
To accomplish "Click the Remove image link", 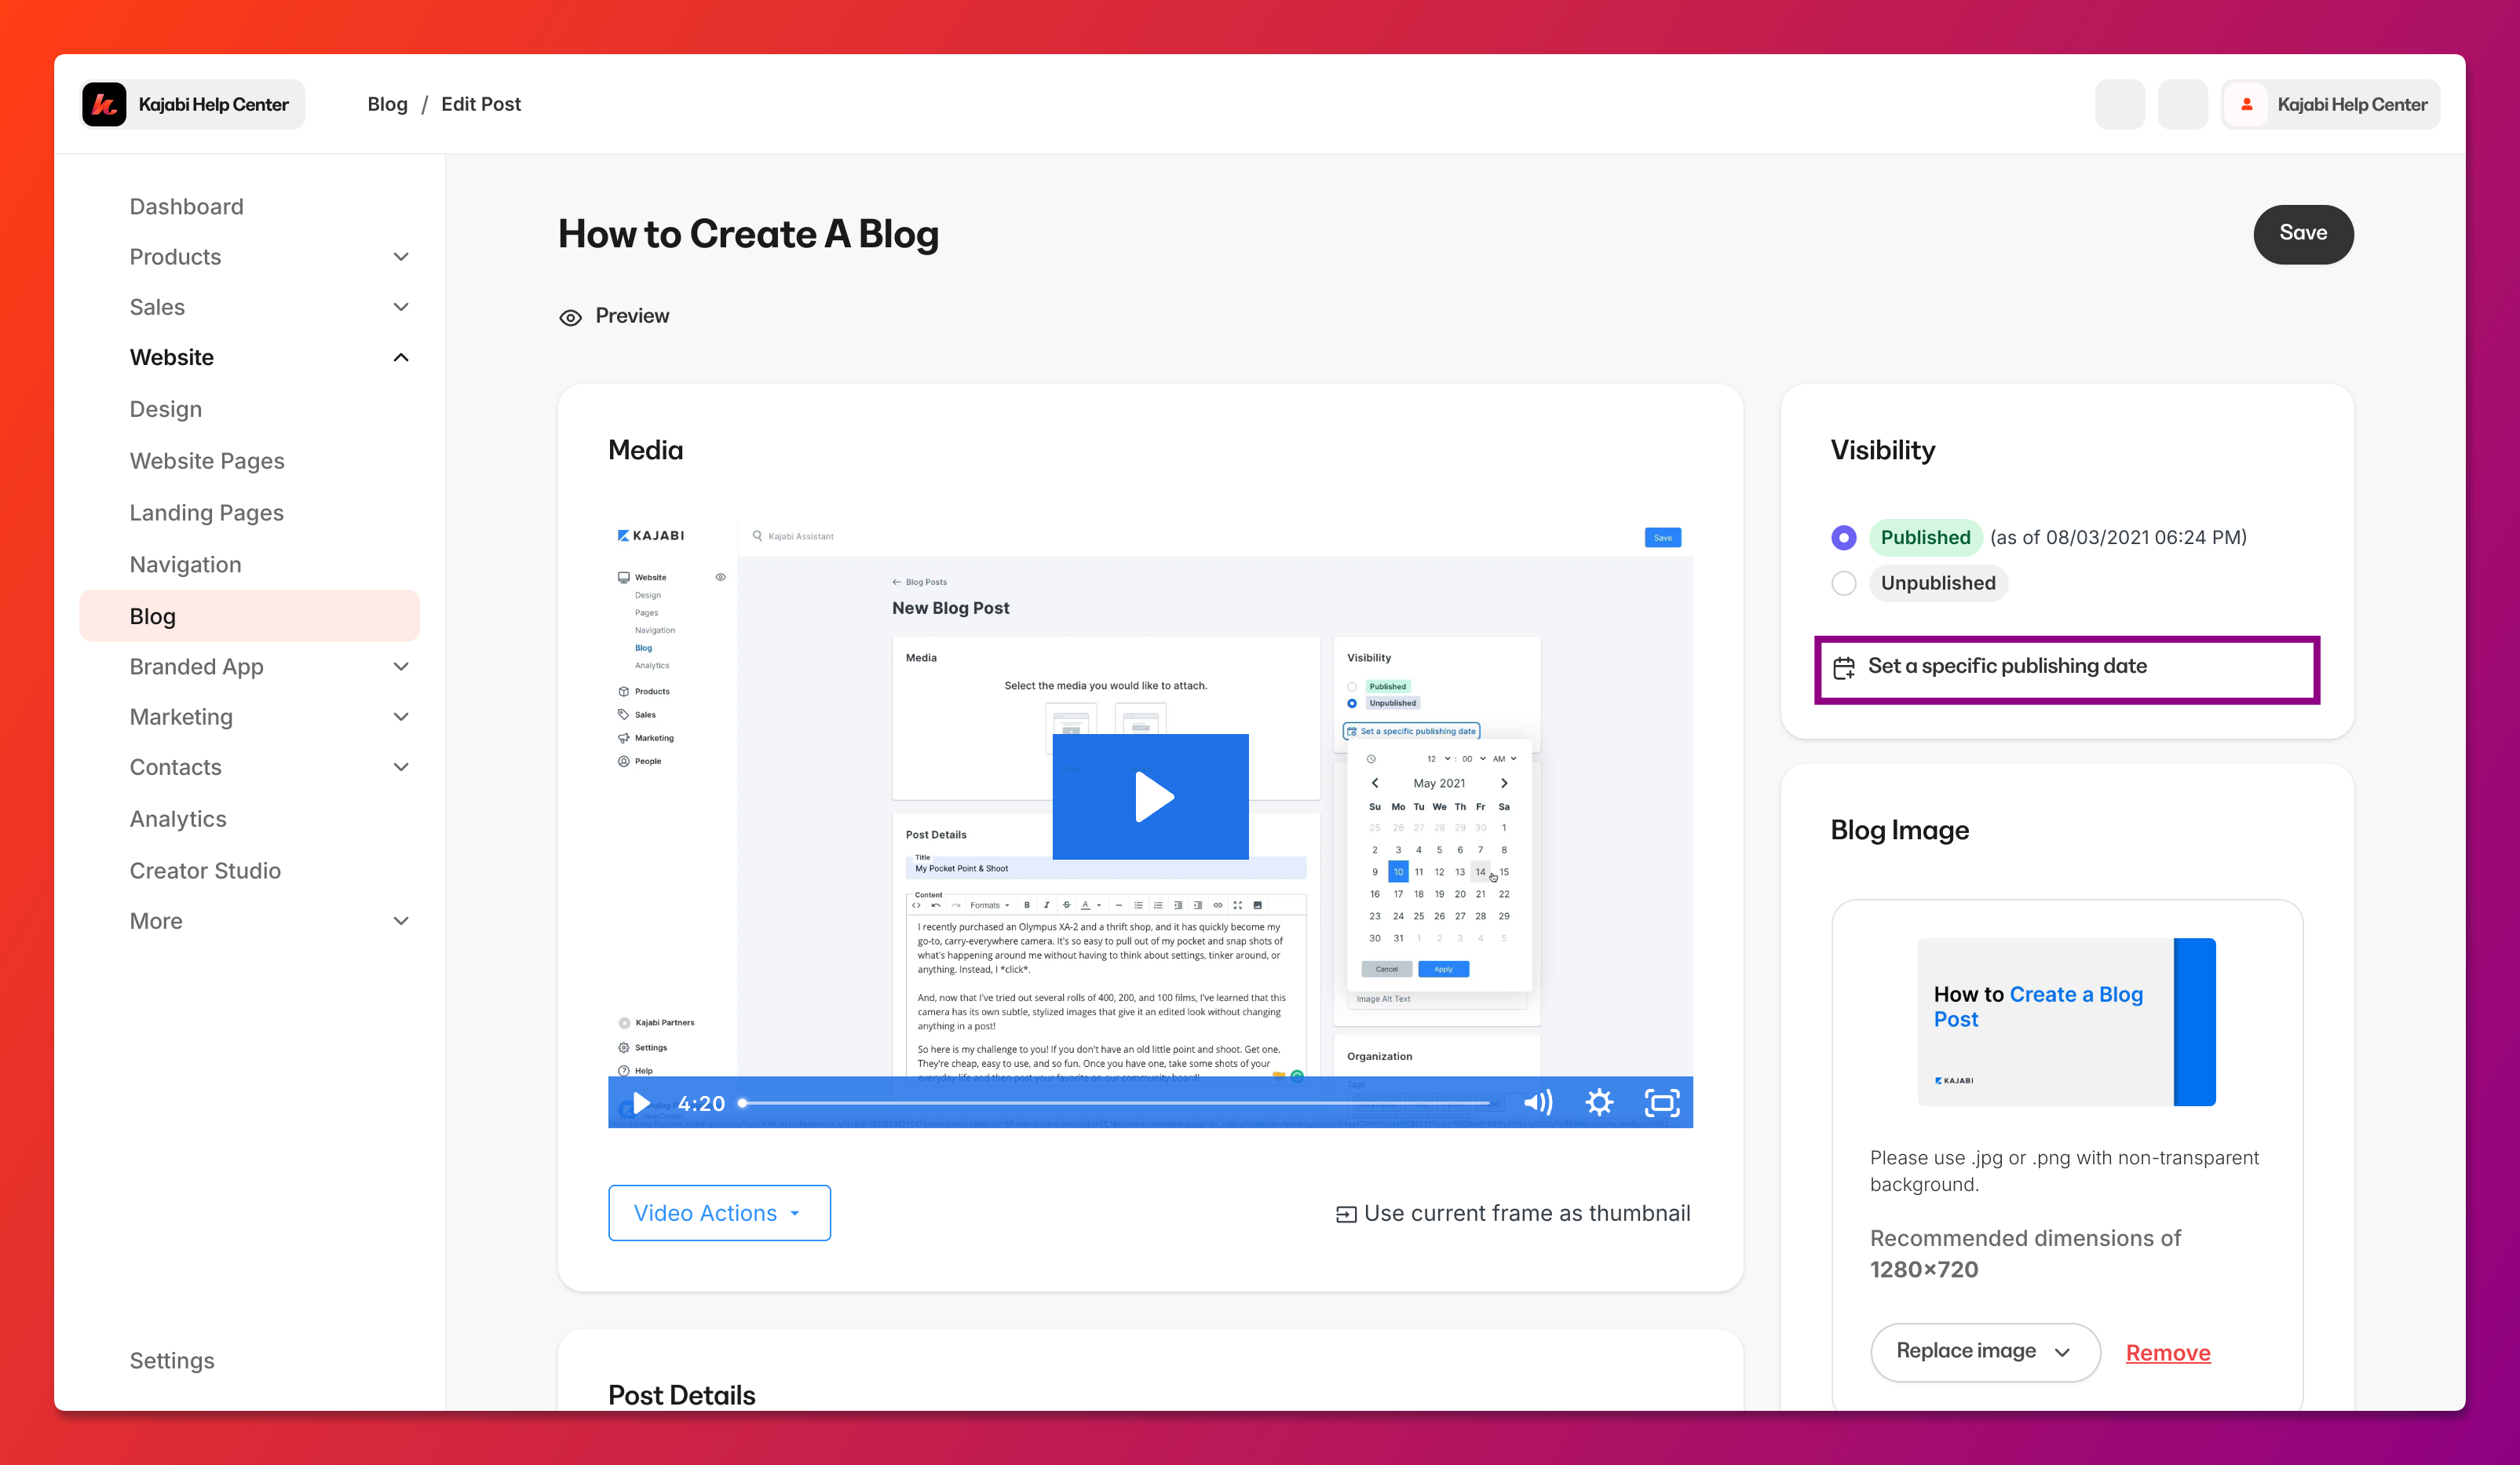I will click(x=2168, y=1353).
